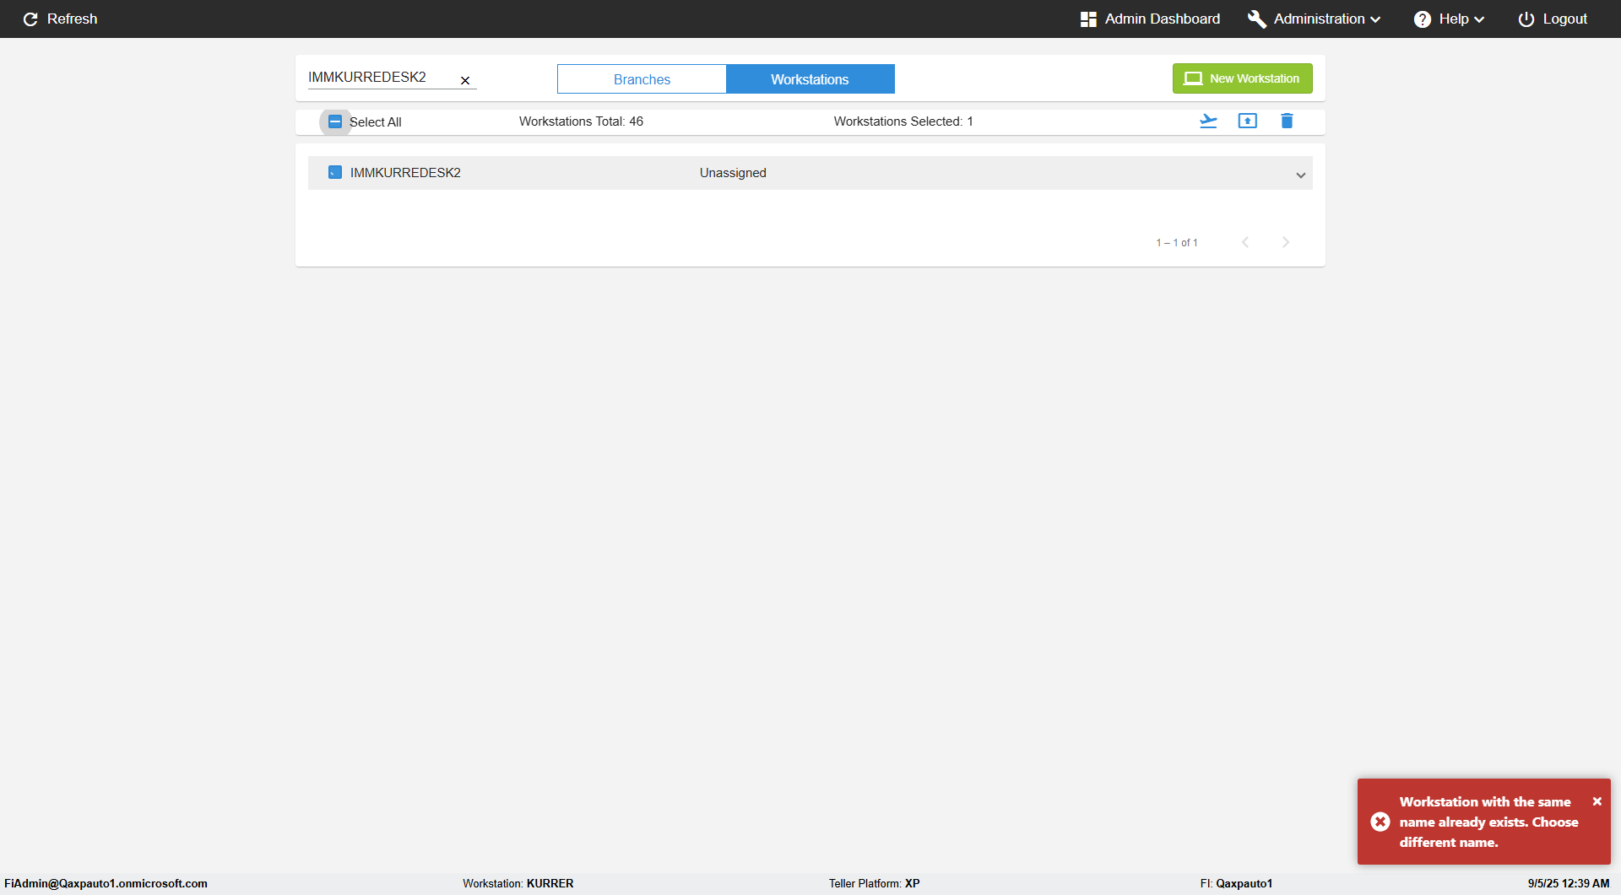Screen dimensions: 1621x895
Task: Uncheck the IMMKURREDESK2 workstation checkbox
Action: click(335, 172)
